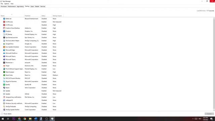Click the Blizzard Entertainment publisher cell
The height and width of the screenshot is (121, 215).
[31, 19]
